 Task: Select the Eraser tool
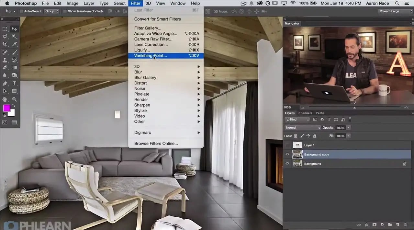click(x=5, y=68)
